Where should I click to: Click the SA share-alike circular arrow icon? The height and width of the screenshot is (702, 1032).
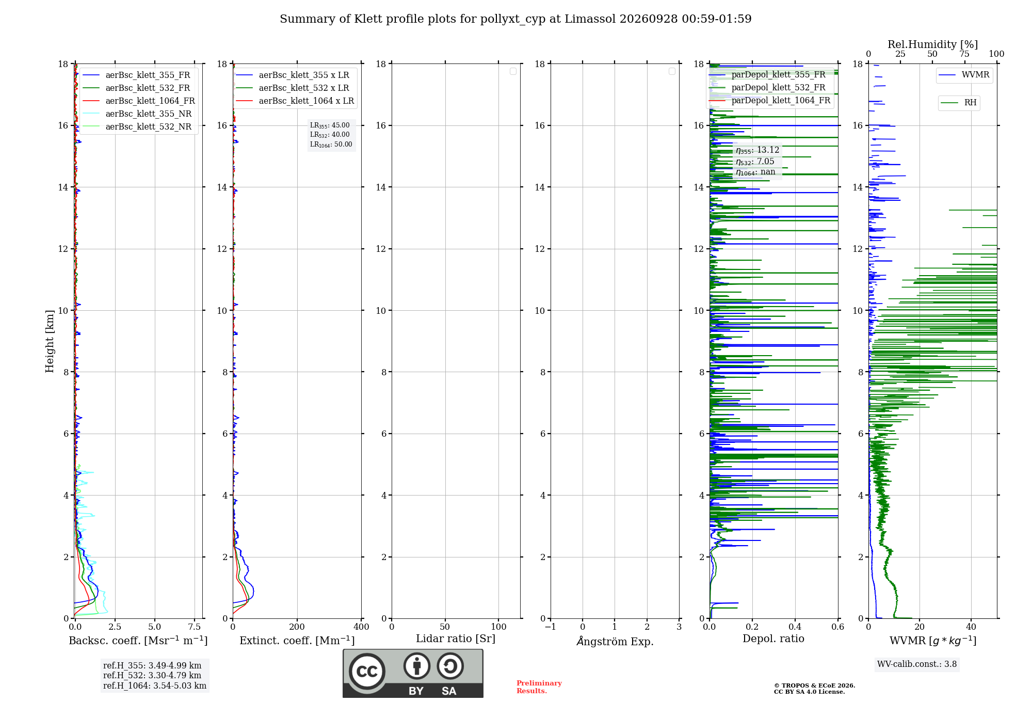[x=450, y=666]
